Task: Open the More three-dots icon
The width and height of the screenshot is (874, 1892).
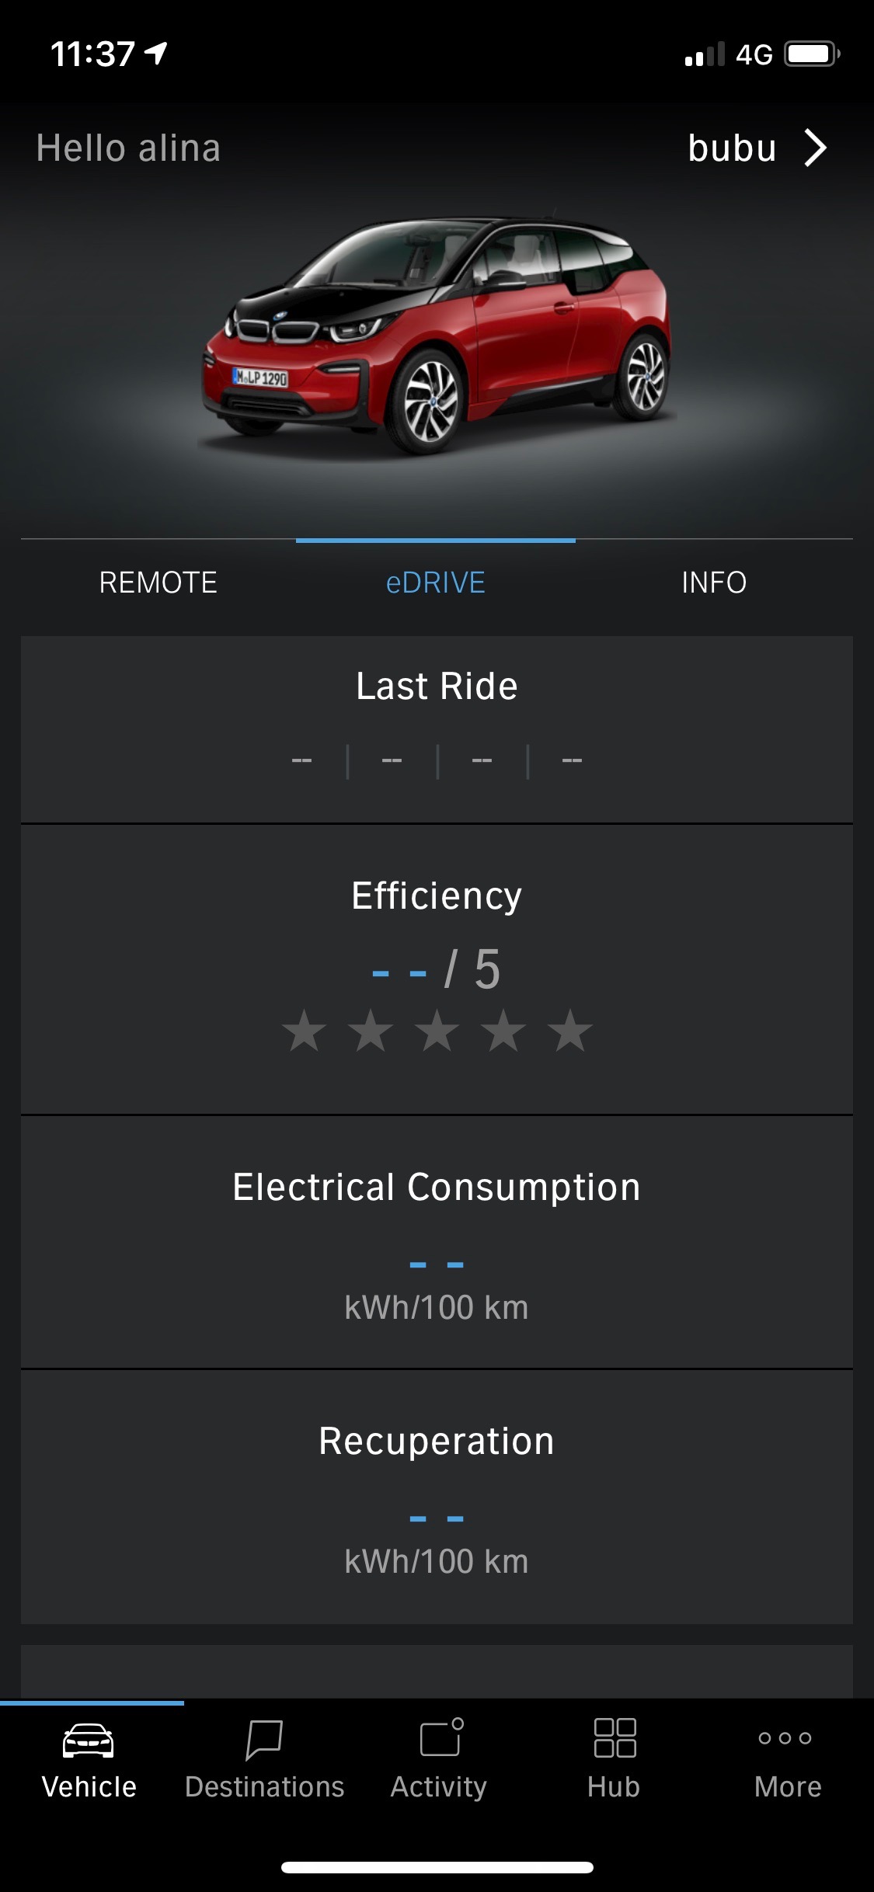Action: pyautogui.click(x=785, y=1738)
